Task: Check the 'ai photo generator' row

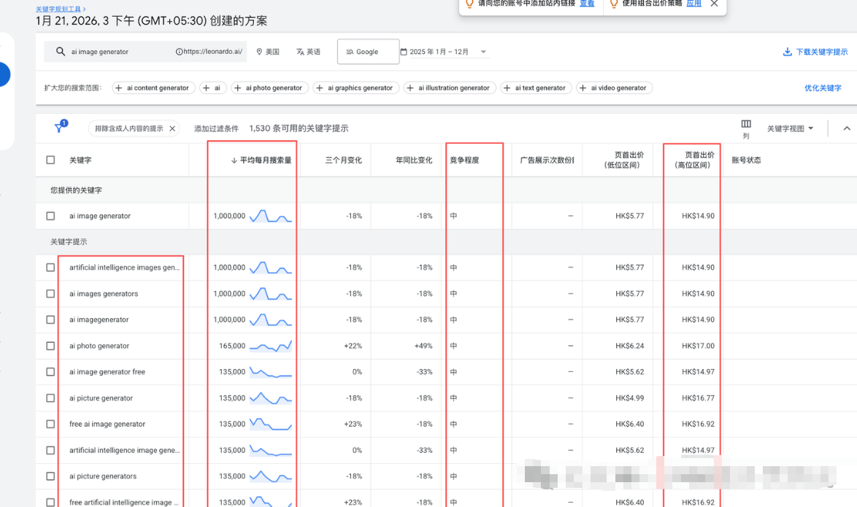Action: 51,346
